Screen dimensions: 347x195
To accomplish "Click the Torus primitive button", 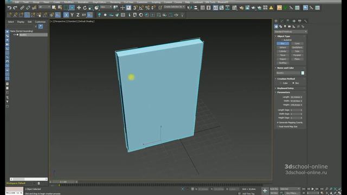I will pyautogui.click(x=283, y=55).
